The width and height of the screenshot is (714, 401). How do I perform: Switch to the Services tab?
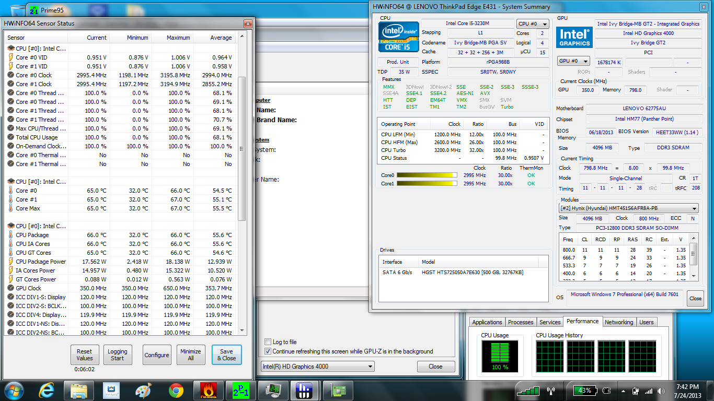[x=550, y=322]
